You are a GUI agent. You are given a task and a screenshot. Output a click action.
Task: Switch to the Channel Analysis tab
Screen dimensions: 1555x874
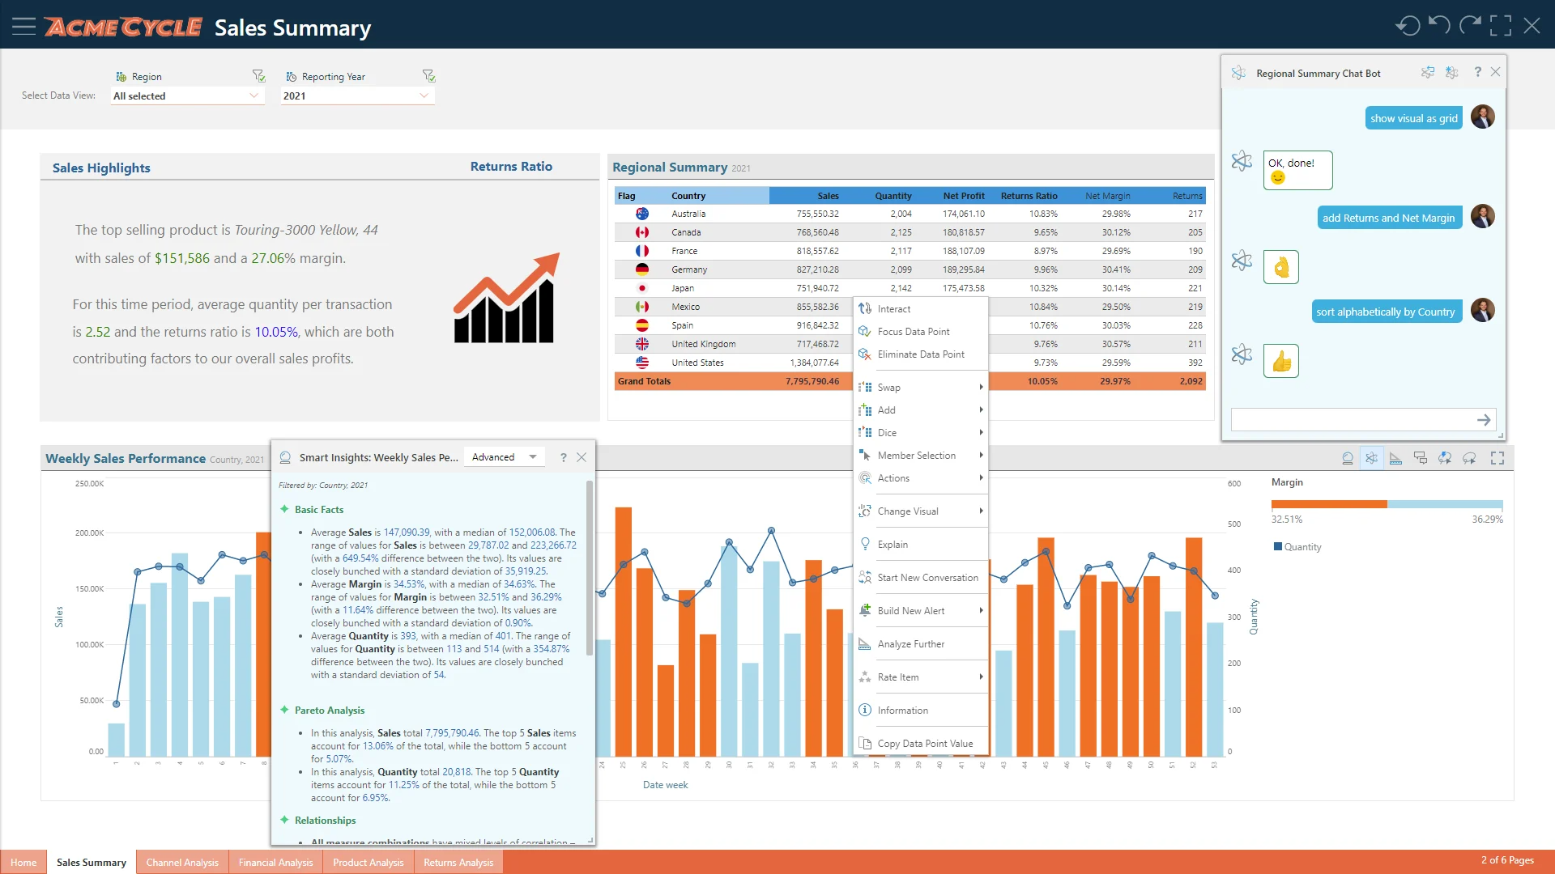182,862
